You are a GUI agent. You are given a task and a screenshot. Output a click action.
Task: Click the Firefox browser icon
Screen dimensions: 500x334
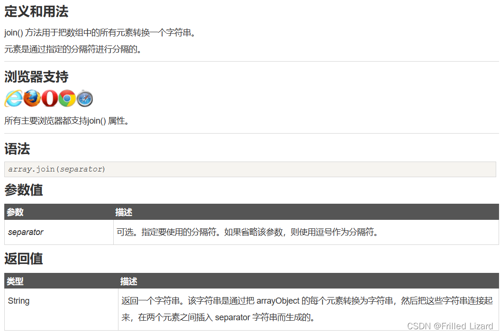tap(32, 98)
